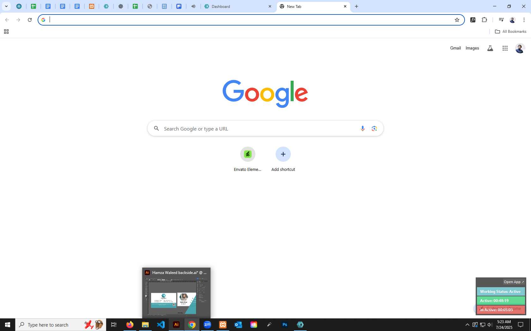Open Envato Elements shortcut
The width and height of the screenshot is (531, 331).
[x=247, y=159]
